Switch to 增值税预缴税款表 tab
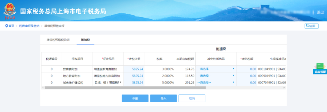This screenshot has width=327, height=112. click(x=58, y=40)
